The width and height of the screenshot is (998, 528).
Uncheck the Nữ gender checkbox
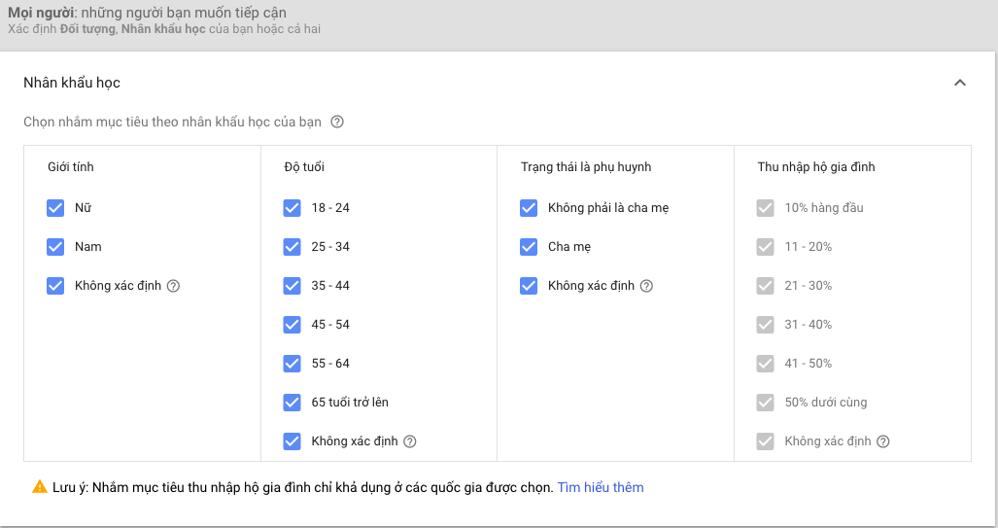tap(55, 208)
